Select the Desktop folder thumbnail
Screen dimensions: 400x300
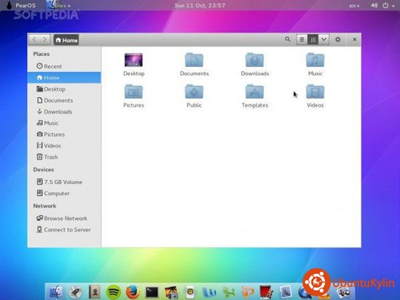[134, 60]
